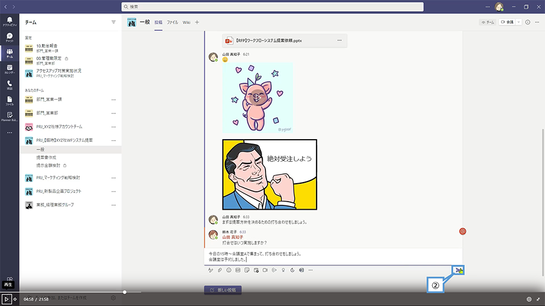Open the Activity feed in left rail
Viewport: 545px width, 306px height.
pos(9,22)
